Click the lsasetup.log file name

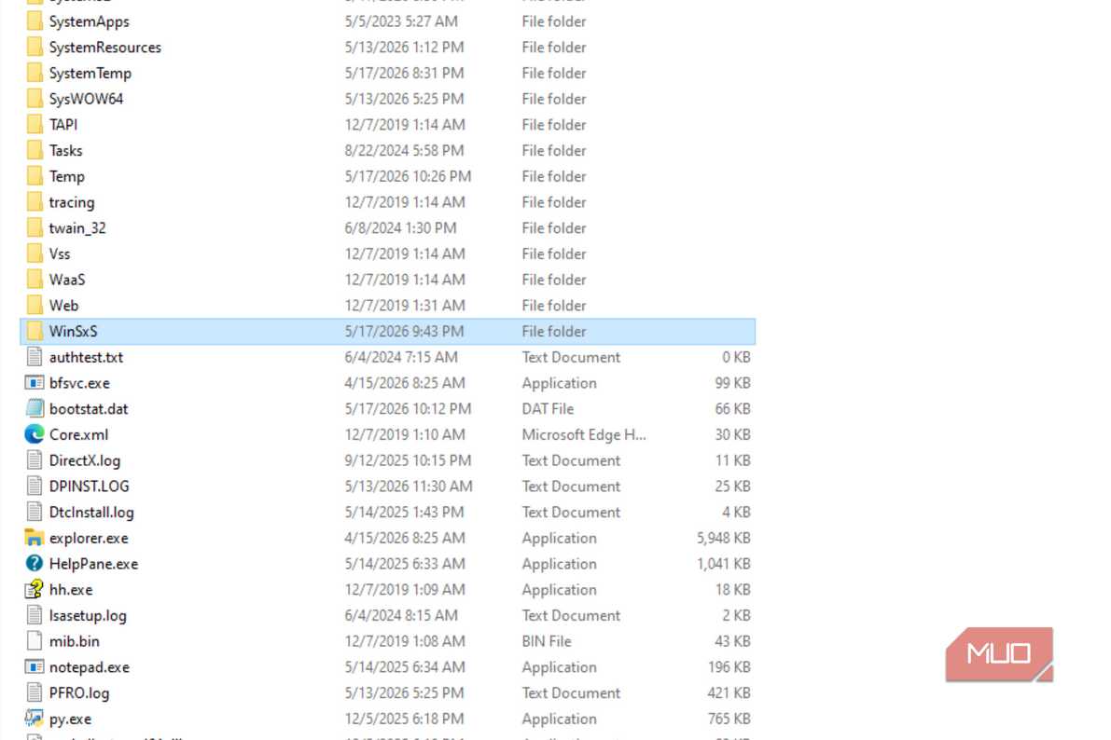pos(88,615)
